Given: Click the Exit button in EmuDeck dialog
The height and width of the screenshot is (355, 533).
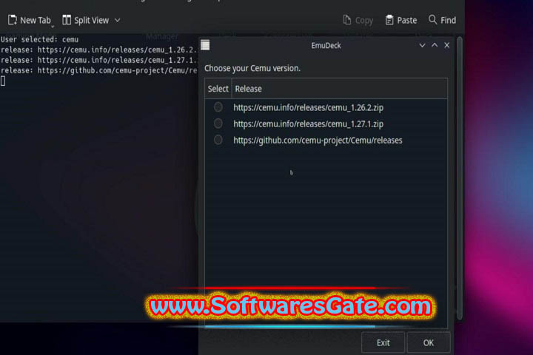Looking at the screenshot, I should click(x=383, y=342).
